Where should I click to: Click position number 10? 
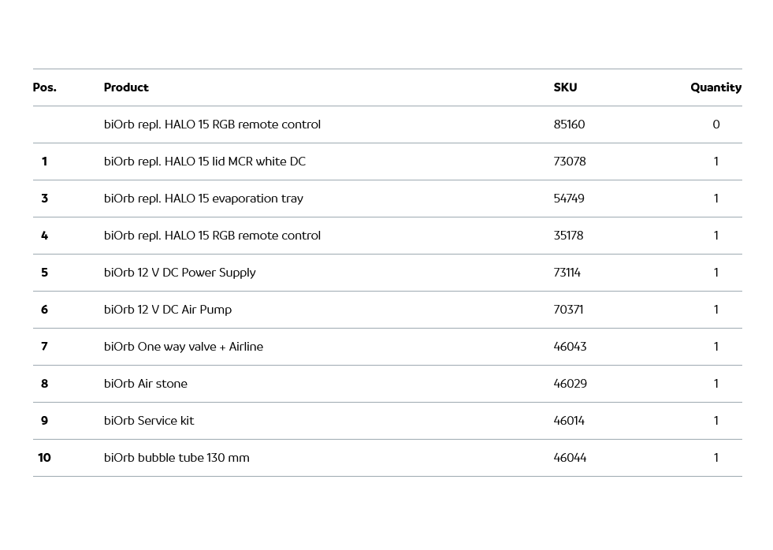coord(44,458)
